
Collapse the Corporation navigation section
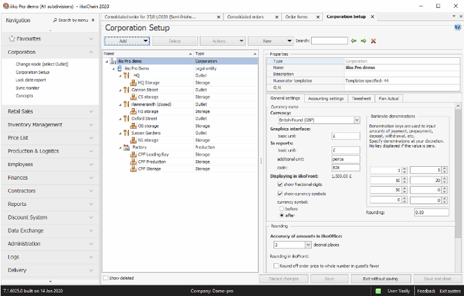(x=91, y=52)
